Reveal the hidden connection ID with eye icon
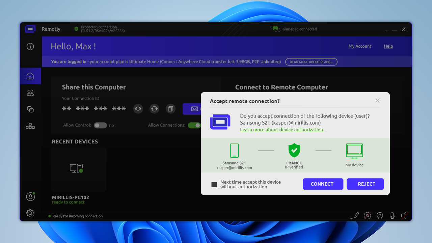Screen dimensions: 432x243 [138, 109]
